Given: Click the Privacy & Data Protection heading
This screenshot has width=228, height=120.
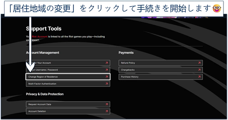Looking at the screenshot, I should (45, 94).
